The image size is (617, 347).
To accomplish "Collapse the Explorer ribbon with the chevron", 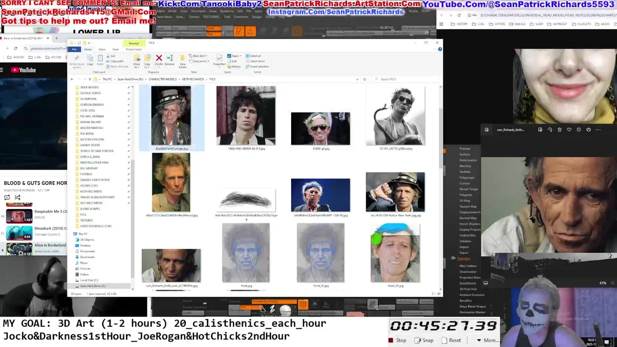I will click(x=434, y=49).
